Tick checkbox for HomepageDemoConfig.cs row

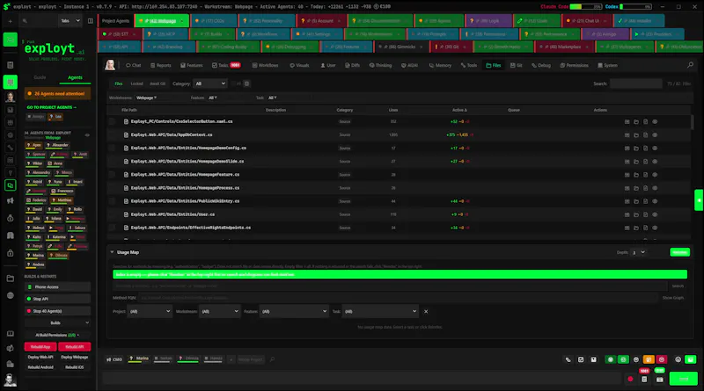coord(112,148)
